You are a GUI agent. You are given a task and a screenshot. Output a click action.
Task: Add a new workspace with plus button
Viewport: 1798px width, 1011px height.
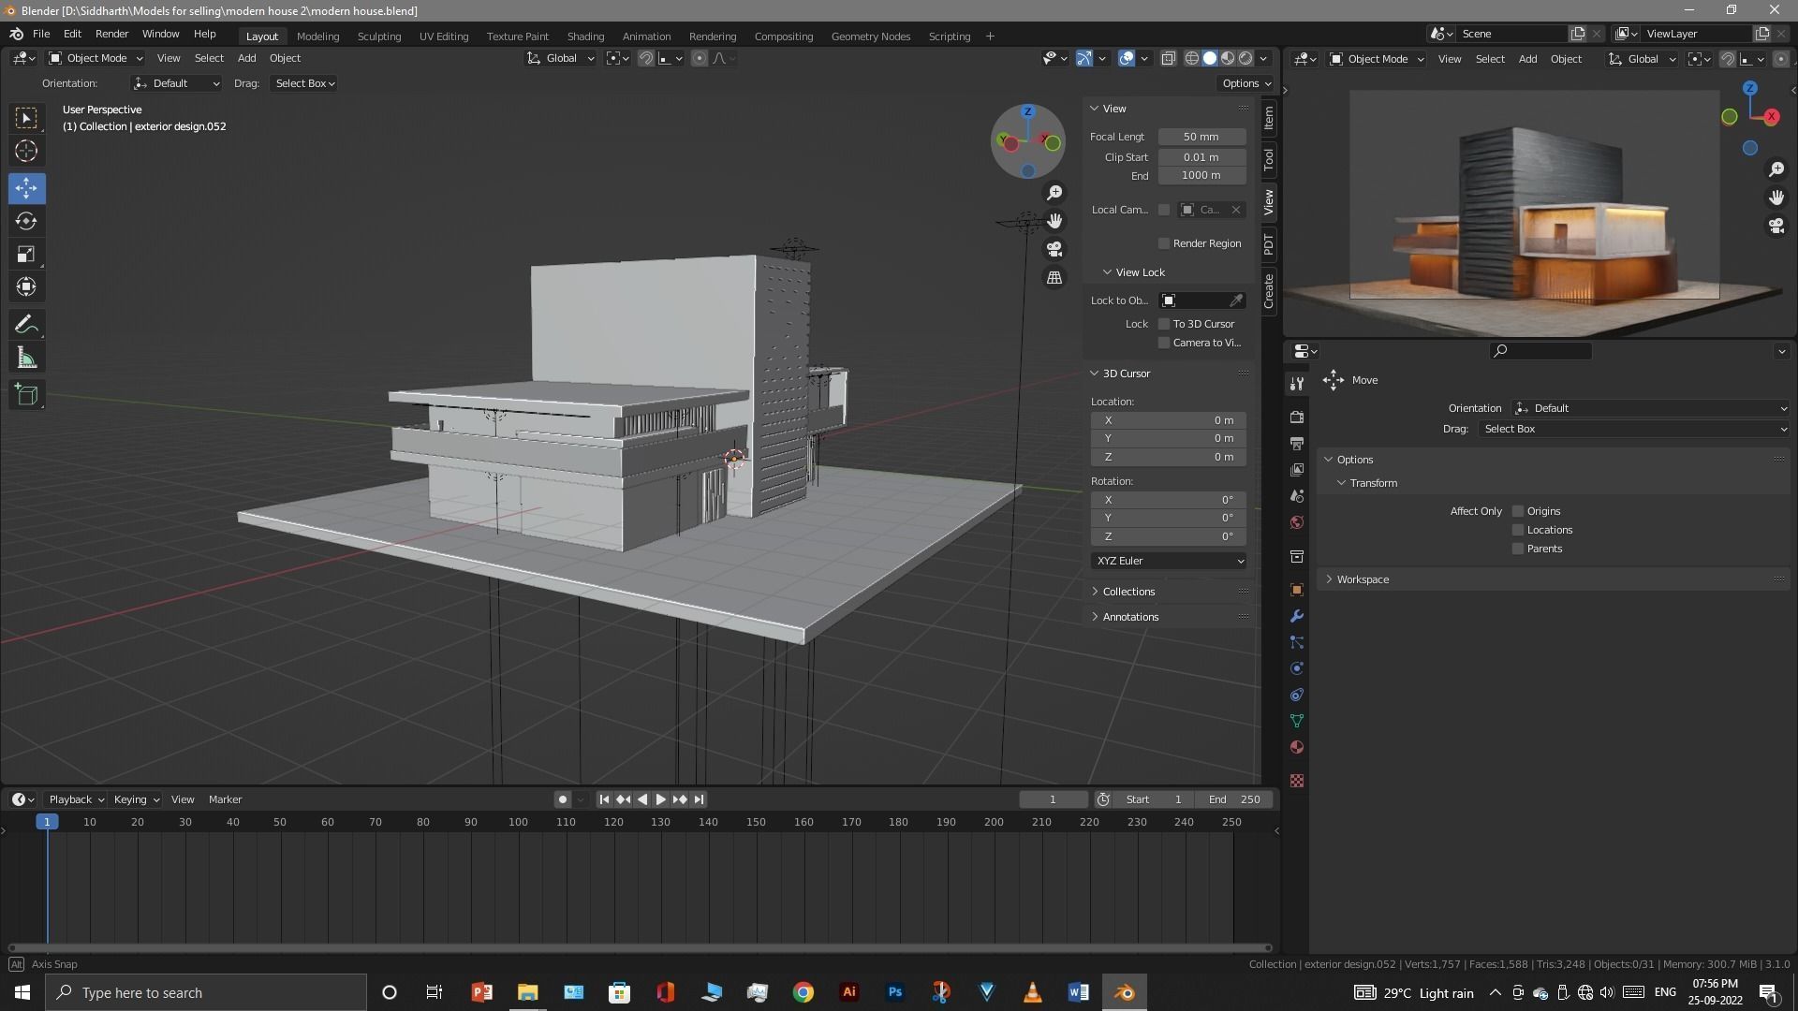pos(990,36)
